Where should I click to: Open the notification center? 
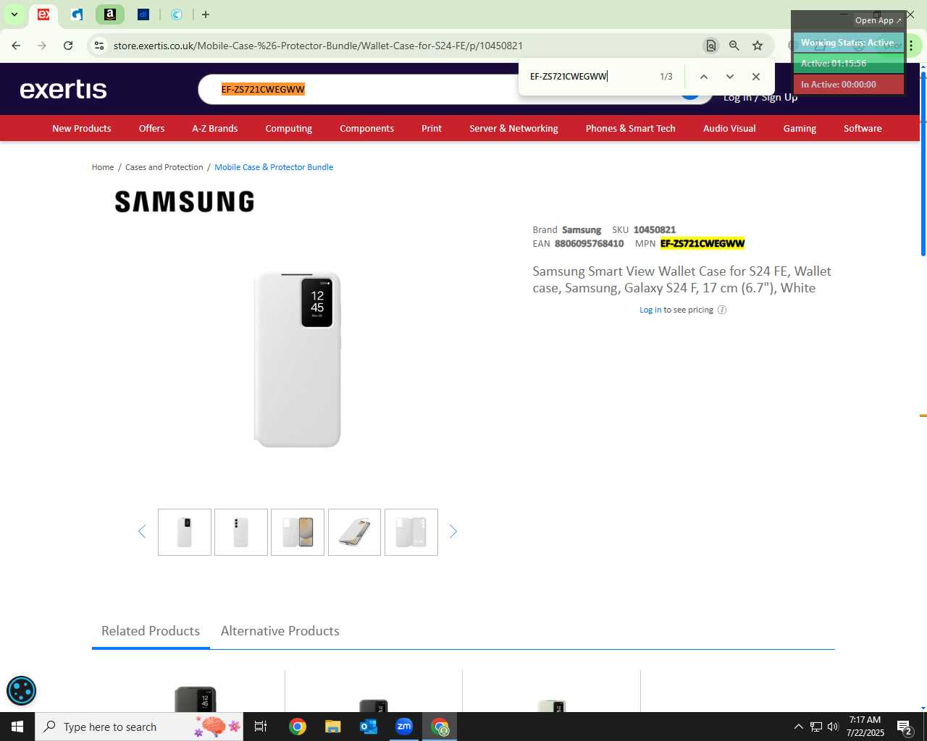905,727
